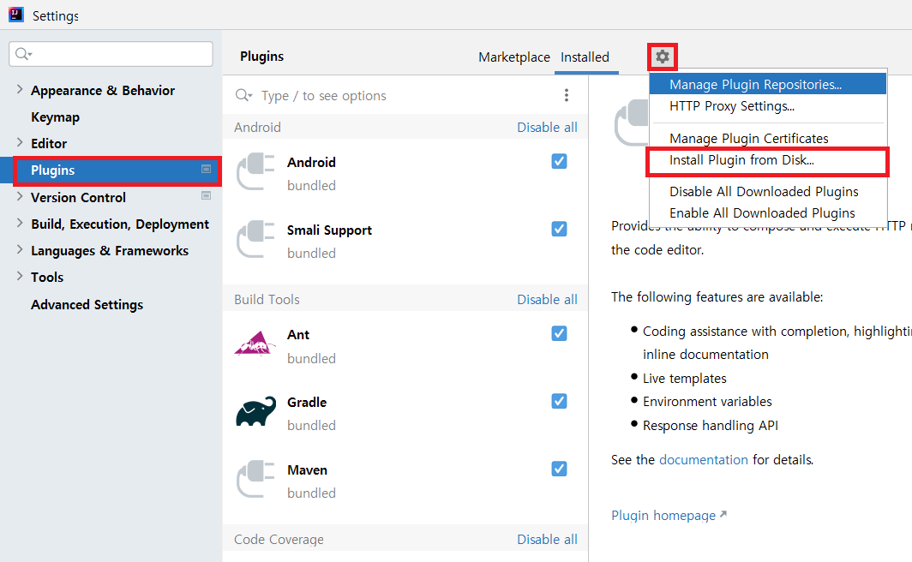The image size is (912, 562).
Task: Click the Android plugin icon
Action: click(255, 171)
